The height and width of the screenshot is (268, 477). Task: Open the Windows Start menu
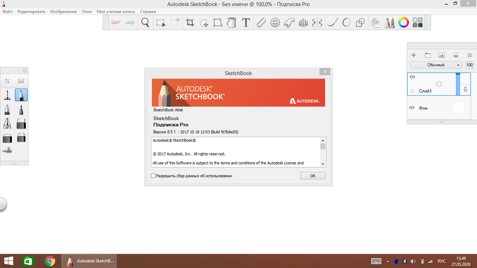click(9, 261)
